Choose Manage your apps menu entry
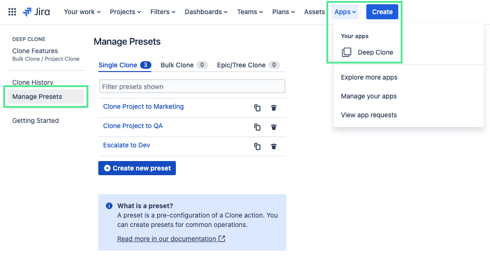 tap(369, 96)
